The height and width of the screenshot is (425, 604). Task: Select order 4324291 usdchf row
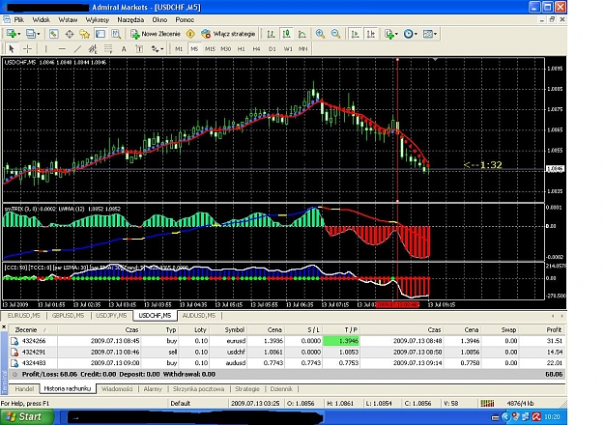287,353
